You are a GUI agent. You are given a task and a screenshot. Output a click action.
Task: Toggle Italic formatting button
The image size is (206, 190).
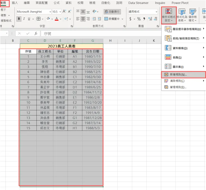(24, 19)
